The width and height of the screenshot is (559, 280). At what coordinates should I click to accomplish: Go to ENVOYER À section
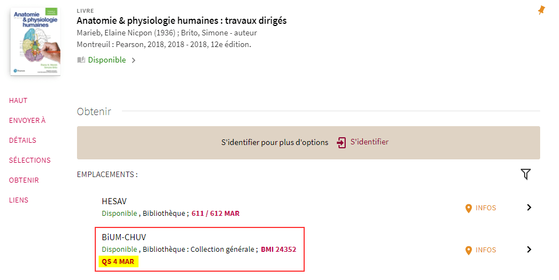pos(28,121)
